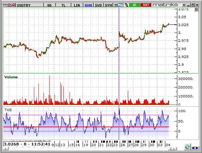
Task: Click the truncated TI toolbar button
Action: 116,5
